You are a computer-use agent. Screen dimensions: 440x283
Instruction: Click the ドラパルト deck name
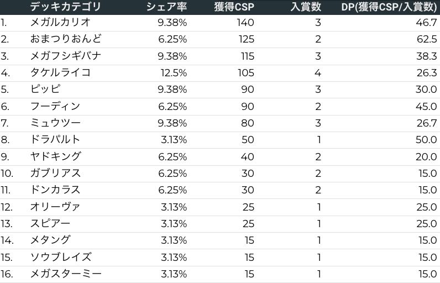click(55, 139)
